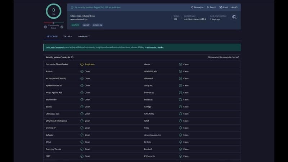
Task: Click the globe icon beside Last Analysis Date
Action: [234, 17]
